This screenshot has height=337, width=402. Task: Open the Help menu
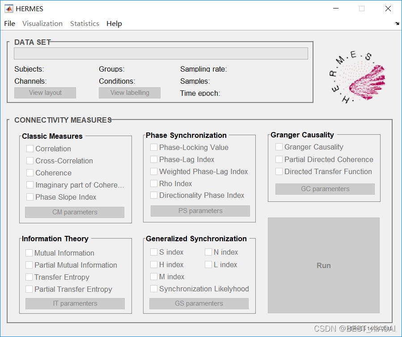pos(114,24)
